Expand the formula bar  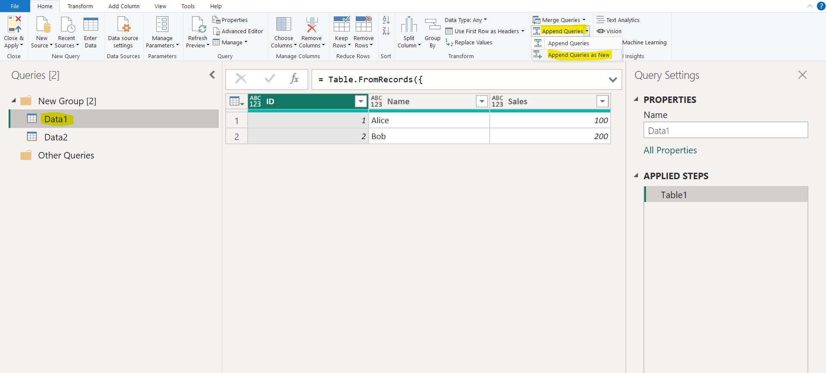pyautogui.click(x=612, y=80)
